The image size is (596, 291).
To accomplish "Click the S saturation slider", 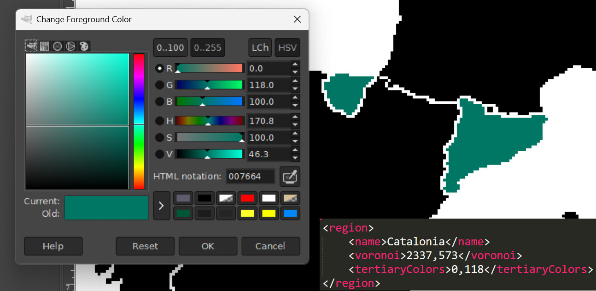I will 209,137.
